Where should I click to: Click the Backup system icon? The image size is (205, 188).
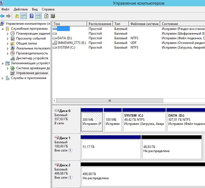click(x=13, y=68)
